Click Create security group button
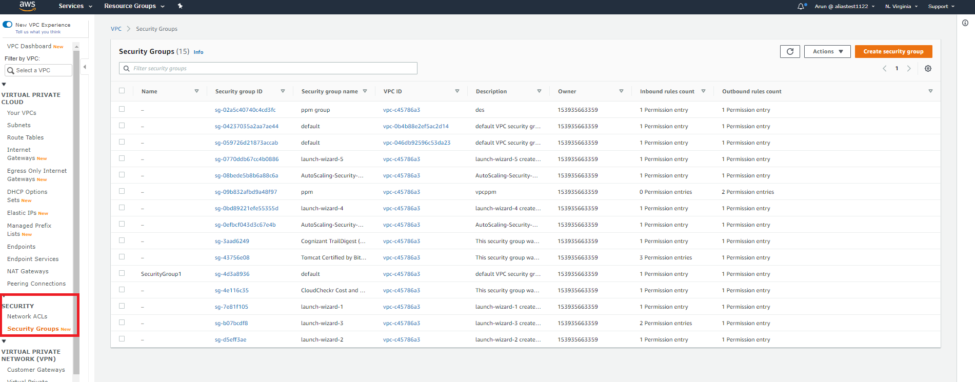 [893, 51]
